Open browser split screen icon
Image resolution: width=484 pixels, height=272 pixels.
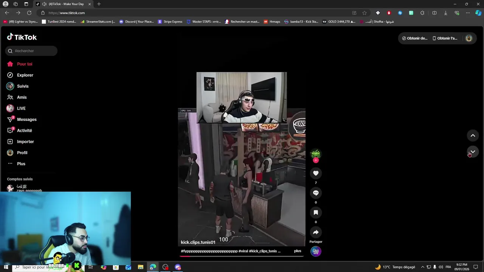click(x=434, y=13)
